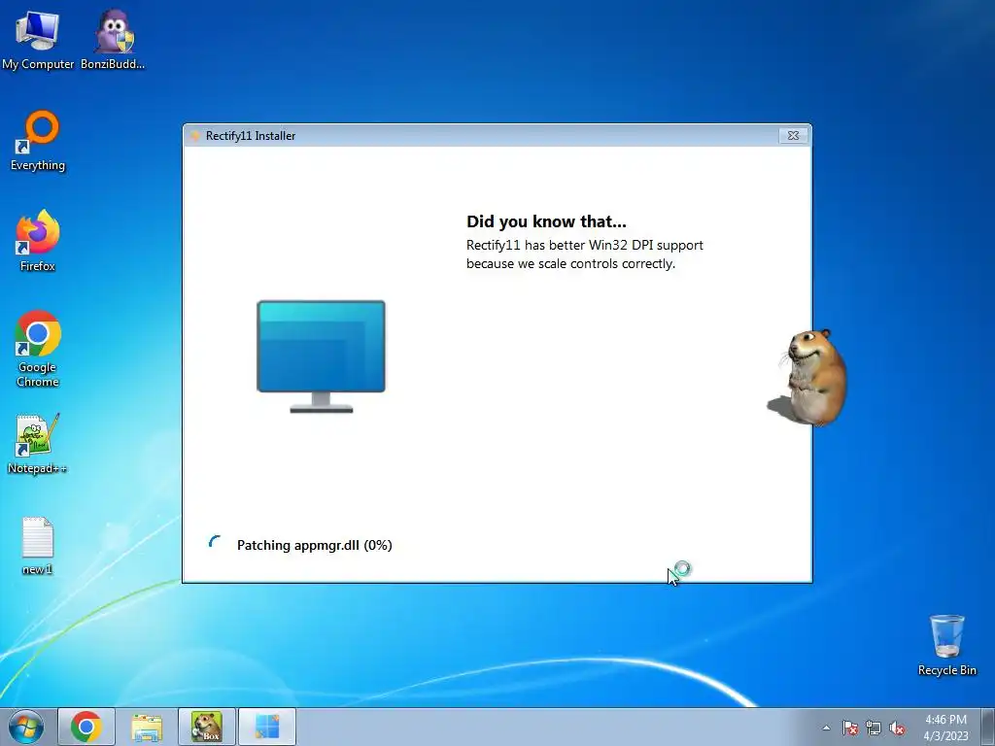Open the muted volume tray icon

pos(897,728)
